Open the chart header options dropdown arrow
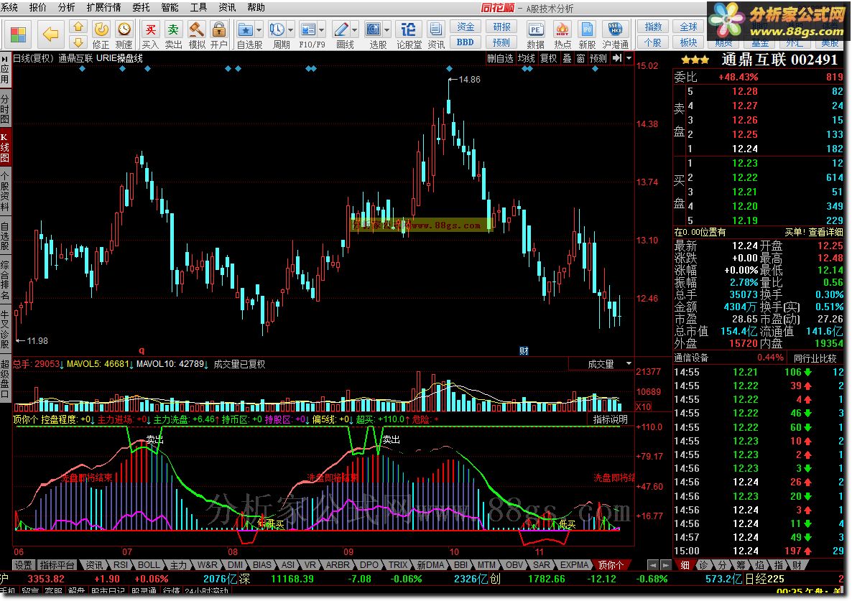 tap(629, 58)
